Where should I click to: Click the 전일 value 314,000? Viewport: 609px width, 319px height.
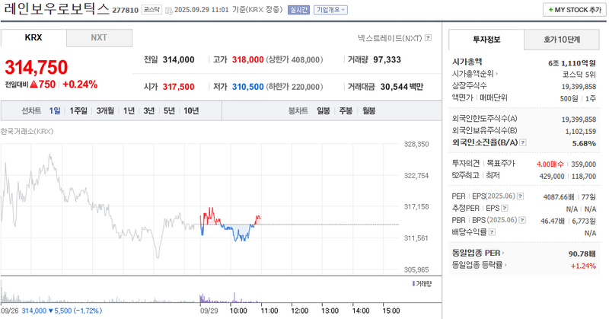pos(178,60)
